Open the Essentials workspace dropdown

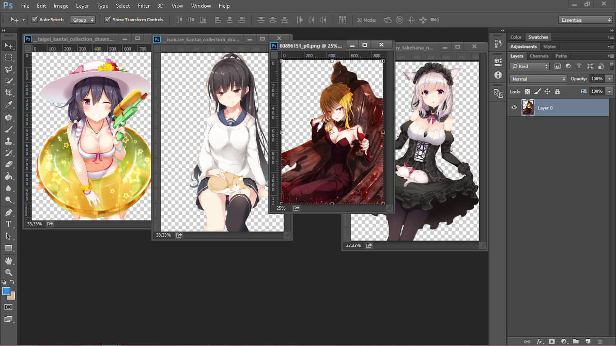tap(586, 20)
